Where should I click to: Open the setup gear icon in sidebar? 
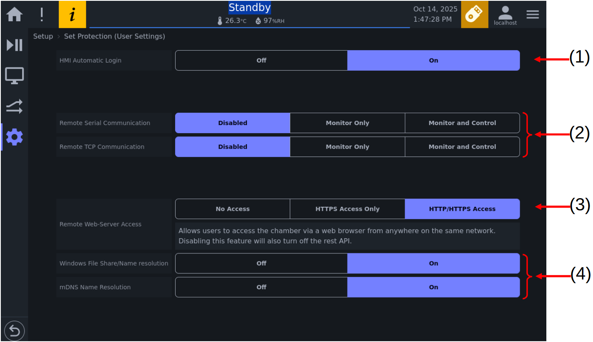[x=14, y=137]
